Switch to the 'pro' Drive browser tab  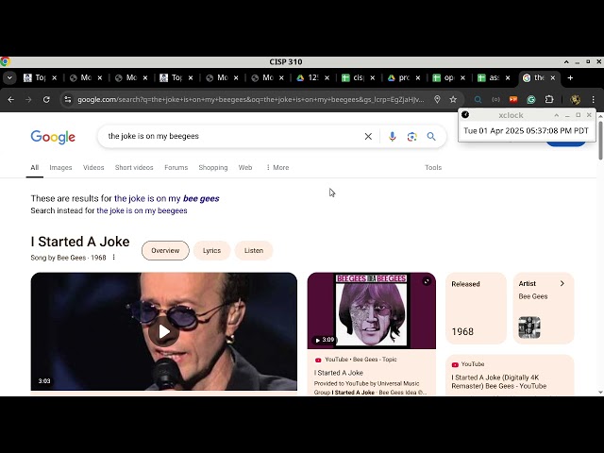404,77
